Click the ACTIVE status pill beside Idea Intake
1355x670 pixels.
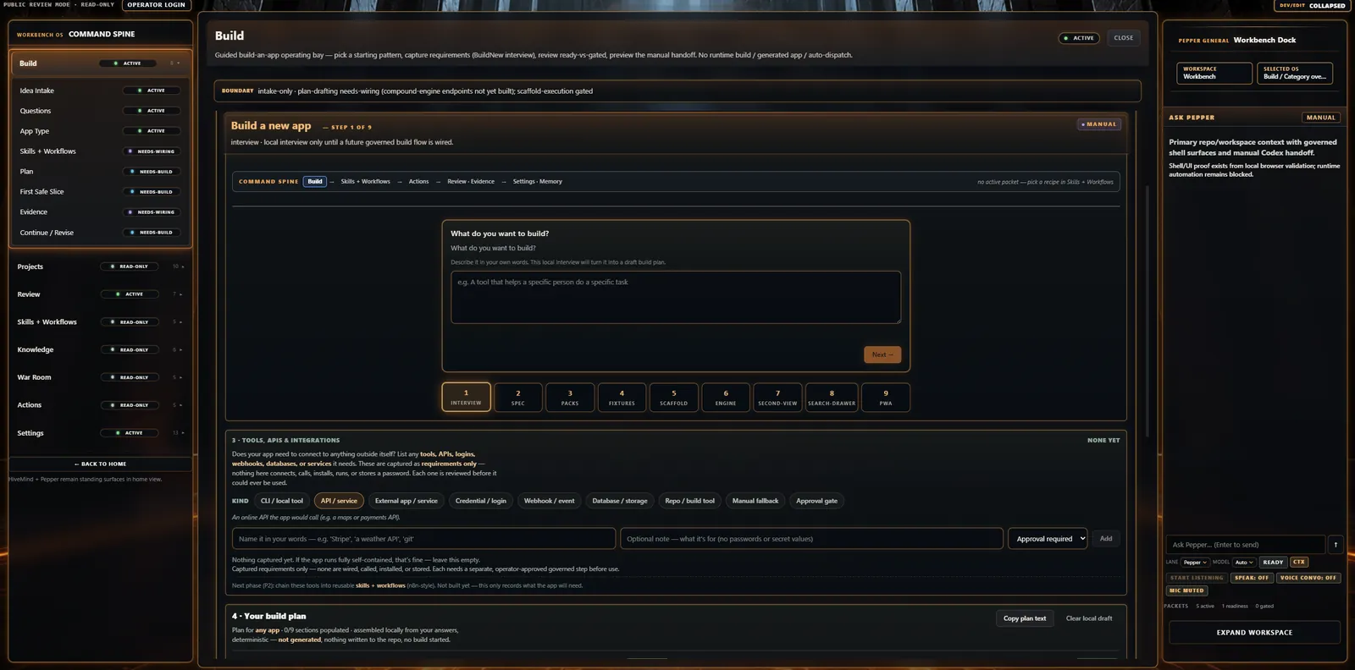[x=152, y=91]
